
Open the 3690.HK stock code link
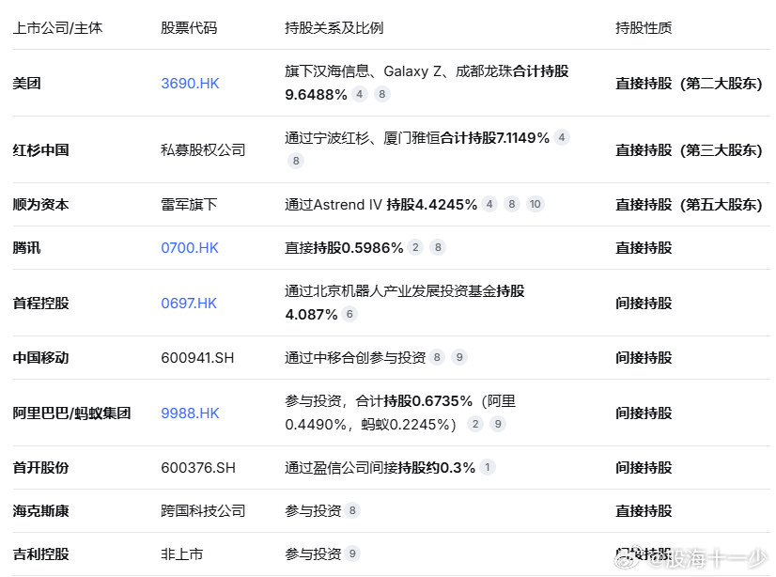(x=190, y=83)
